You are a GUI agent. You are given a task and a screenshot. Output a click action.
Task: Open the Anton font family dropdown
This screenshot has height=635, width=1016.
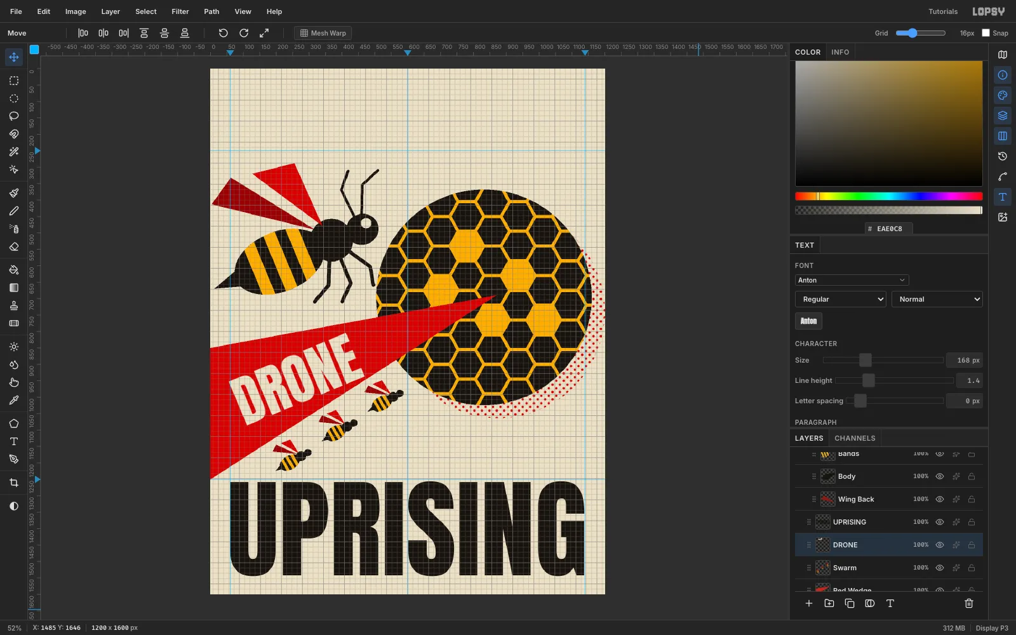pyautogui.click(x=852, y=280)
